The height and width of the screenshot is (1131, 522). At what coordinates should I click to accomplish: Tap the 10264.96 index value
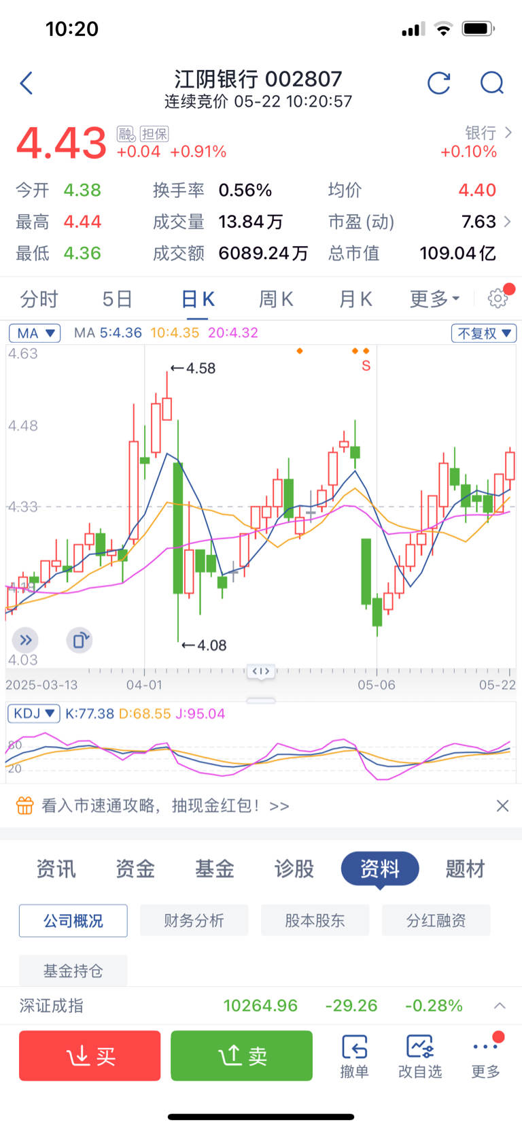(x=261, y=1005)
